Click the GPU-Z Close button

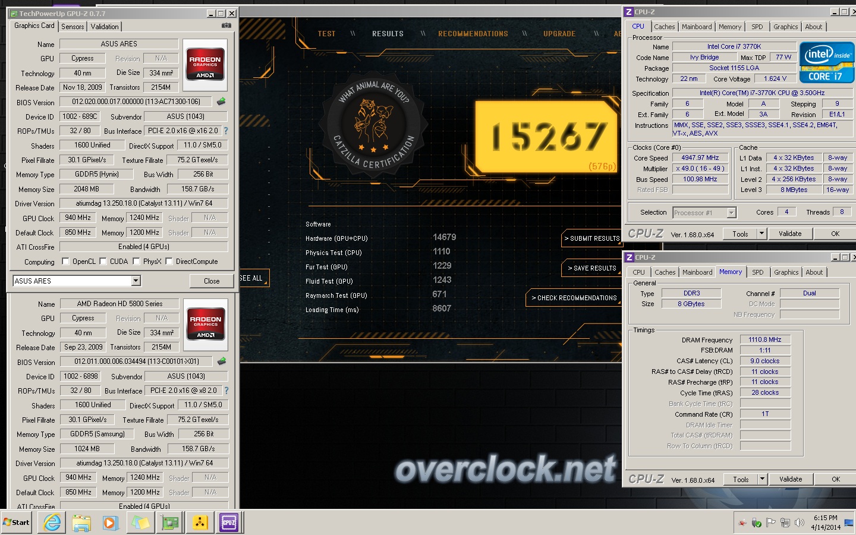[212, 281]
